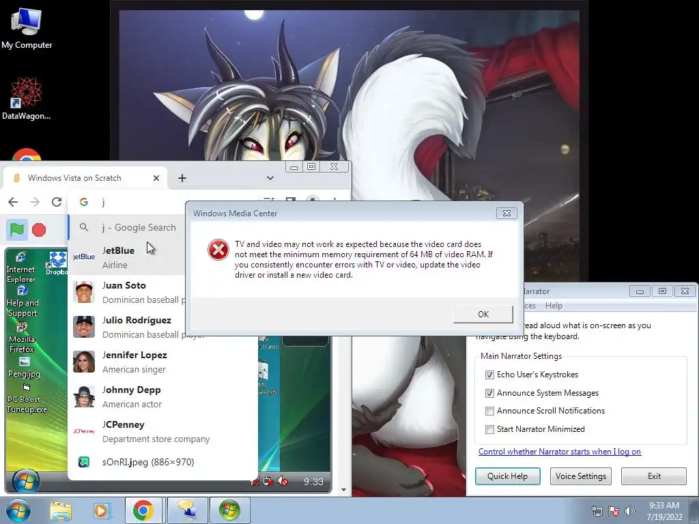Open the Help menu in Narrator
The width and height of the screenshot is (699, 524).
[x=554, y=306]
